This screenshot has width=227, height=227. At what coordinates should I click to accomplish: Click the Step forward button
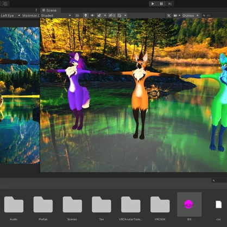(x=169, y=4)
